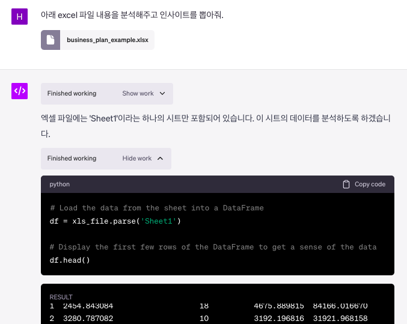Click the user avatar with letter H
407x324 pixels.
(19, 17)
